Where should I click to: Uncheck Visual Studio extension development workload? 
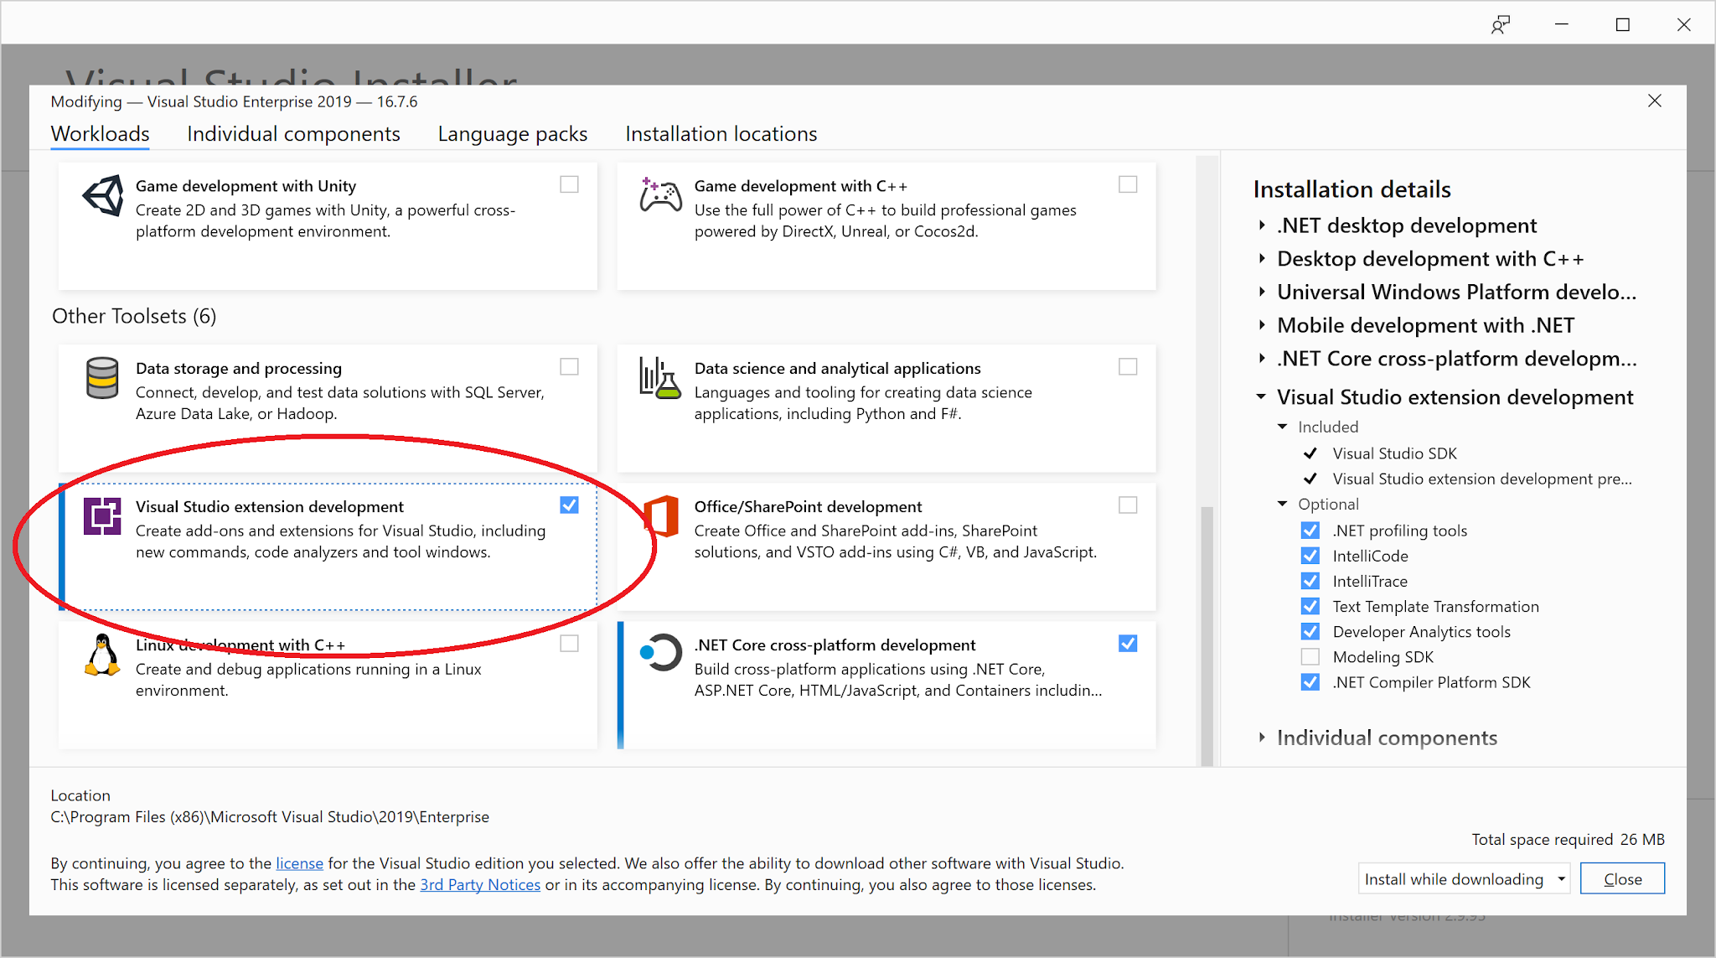570,505
